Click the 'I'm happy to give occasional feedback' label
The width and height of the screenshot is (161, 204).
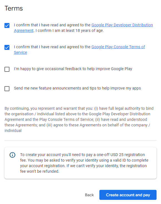coord(73,69)
